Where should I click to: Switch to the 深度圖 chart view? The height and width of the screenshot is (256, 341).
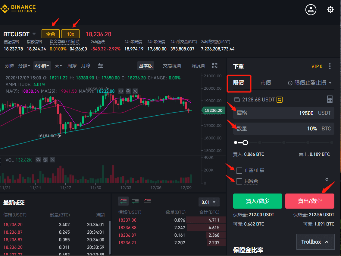point(198,66)
